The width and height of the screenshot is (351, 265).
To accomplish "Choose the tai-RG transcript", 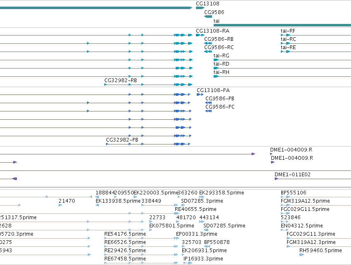I will tap(221, 56).
